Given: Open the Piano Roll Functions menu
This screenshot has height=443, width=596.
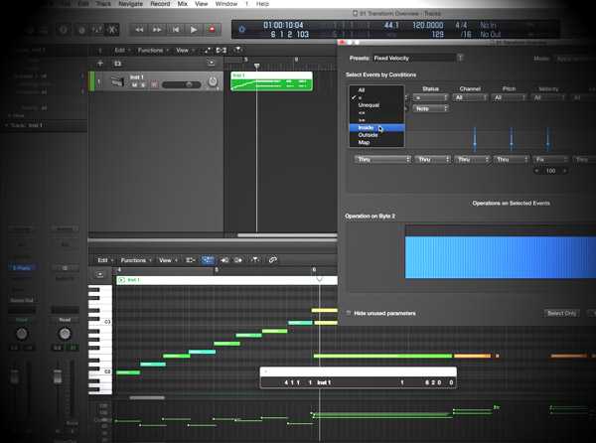Looking at the screenshot, I should coord(136,260).
